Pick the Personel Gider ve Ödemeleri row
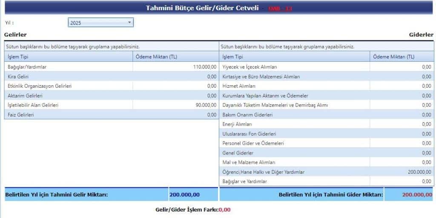Viewport: 436px width, 218px height. point(294,143)
